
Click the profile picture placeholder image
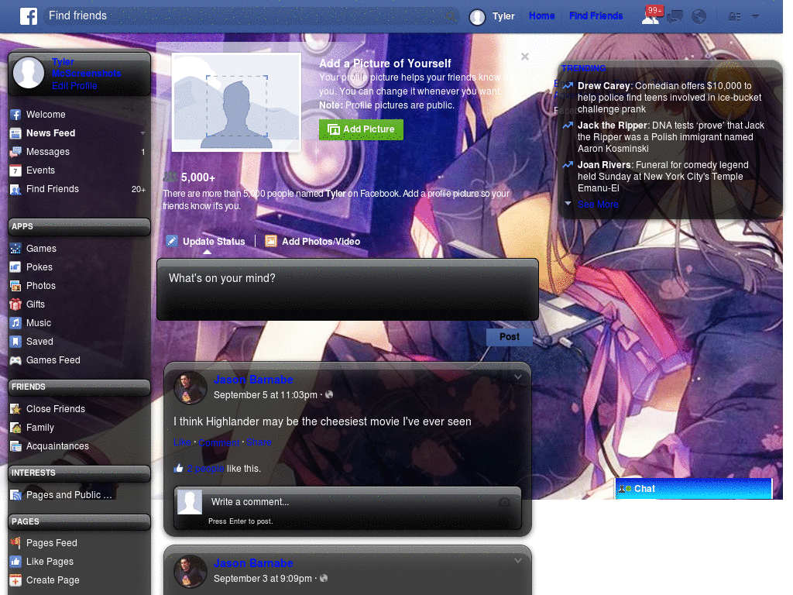point(237,102)
